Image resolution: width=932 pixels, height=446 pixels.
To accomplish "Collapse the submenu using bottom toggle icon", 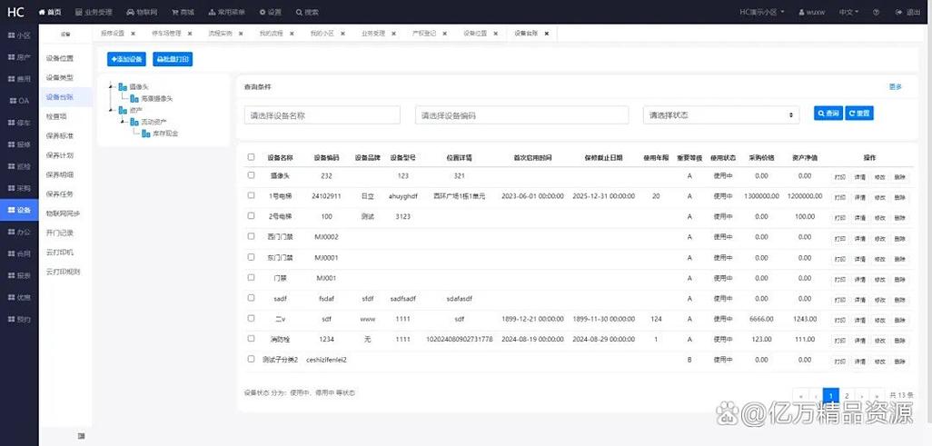I will tap(81, 437).
